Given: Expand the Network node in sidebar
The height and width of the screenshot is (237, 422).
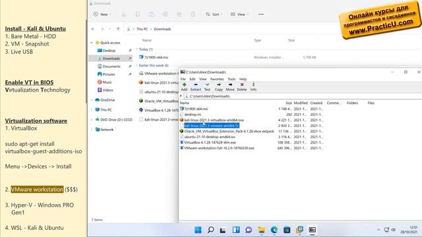Looking at the screenshot, I should [x=92, y=130].
